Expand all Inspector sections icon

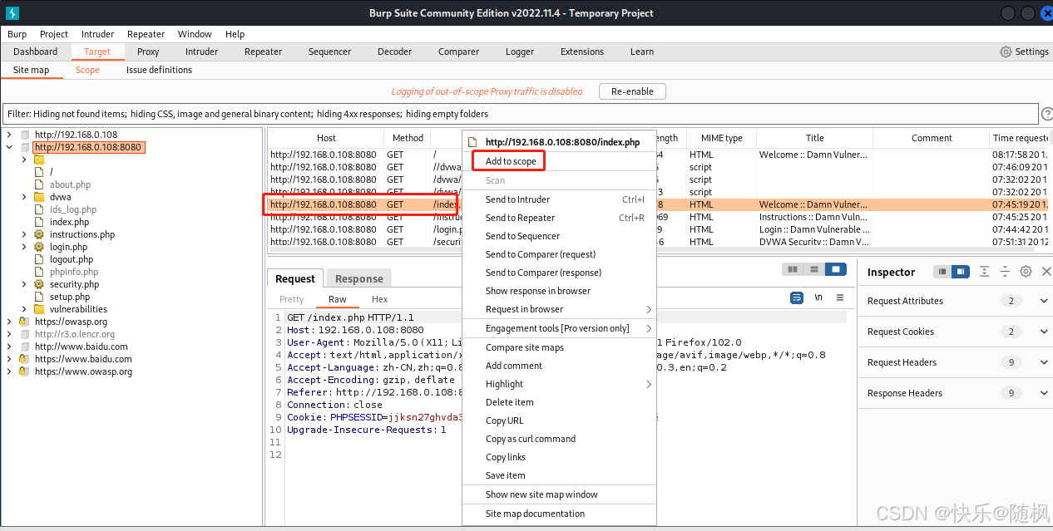(x=984, y=272)
